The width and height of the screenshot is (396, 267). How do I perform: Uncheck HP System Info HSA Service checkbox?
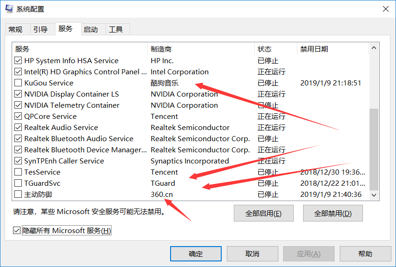18,60
